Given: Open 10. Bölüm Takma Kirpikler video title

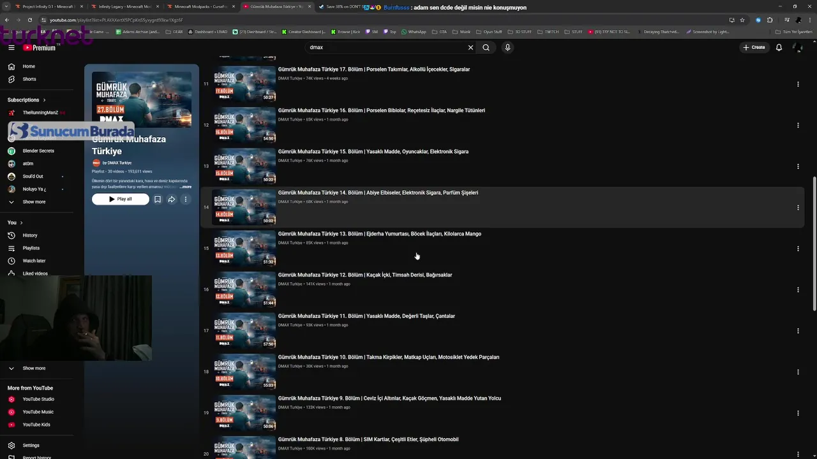Looking at the screenshot, I should (389, 357).
